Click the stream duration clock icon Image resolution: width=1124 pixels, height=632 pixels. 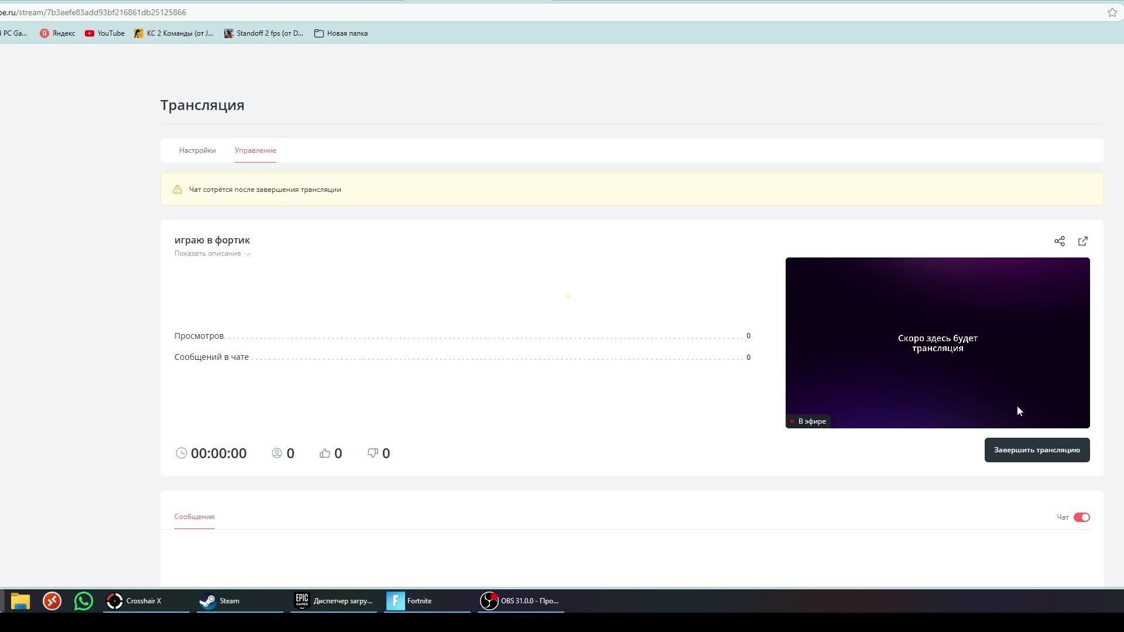181,453
